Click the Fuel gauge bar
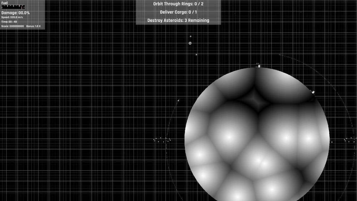This screenshot has height=201, width=357. point(13,7)
